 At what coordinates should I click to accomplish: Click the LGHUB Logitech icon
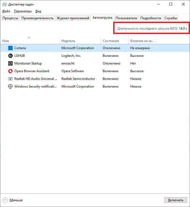pos(10,56)
